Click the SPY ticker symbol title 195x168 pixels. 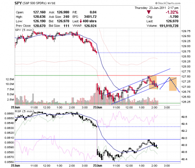pos(18,3)
